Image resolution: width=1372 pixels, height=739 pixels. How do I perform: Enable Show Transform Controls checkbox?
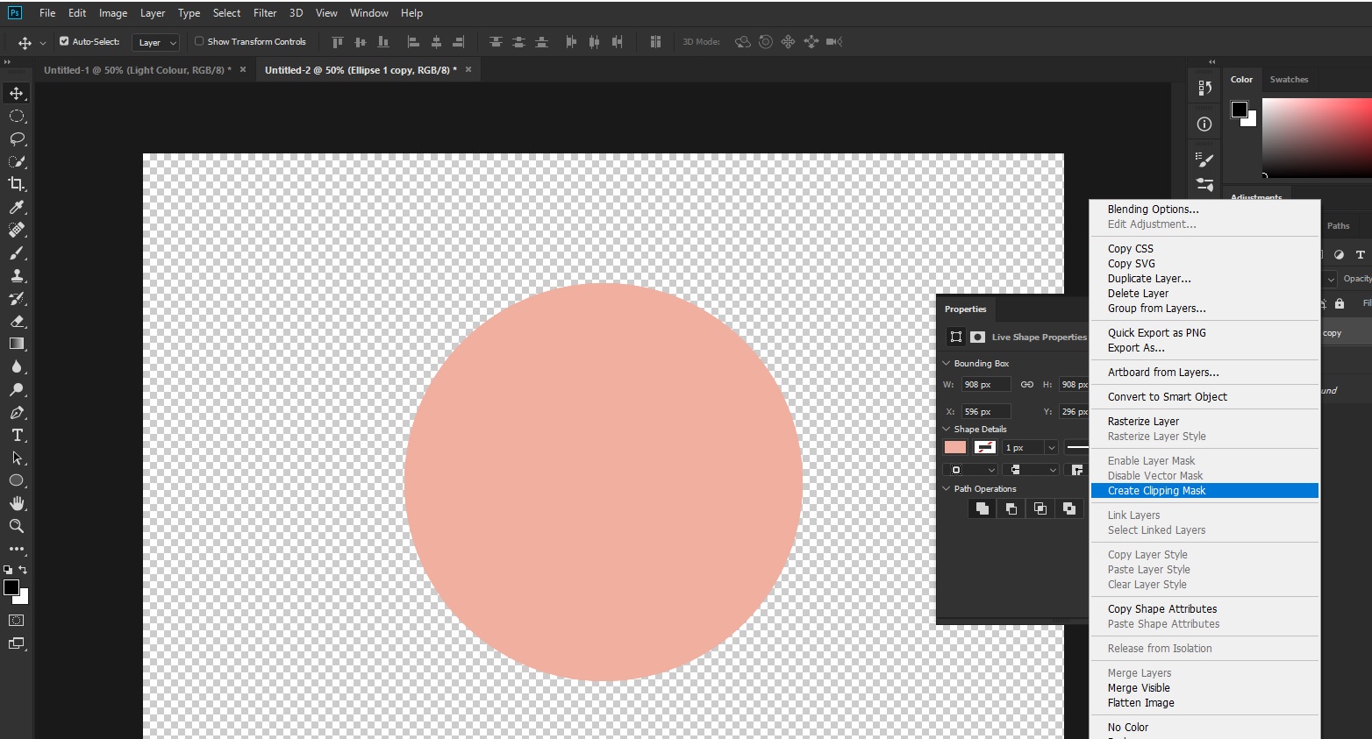pos(199,41)
